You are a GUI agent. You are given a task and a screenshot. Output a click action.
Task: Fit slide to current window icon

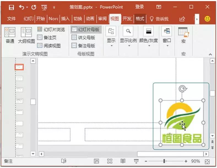click(208, 161)
